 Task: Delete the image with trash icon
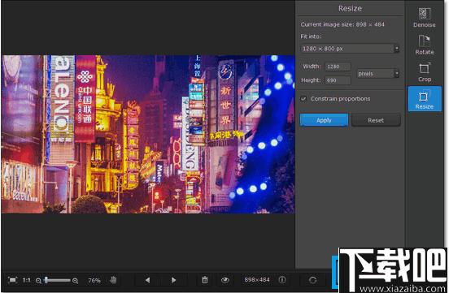tap(205, 280)
